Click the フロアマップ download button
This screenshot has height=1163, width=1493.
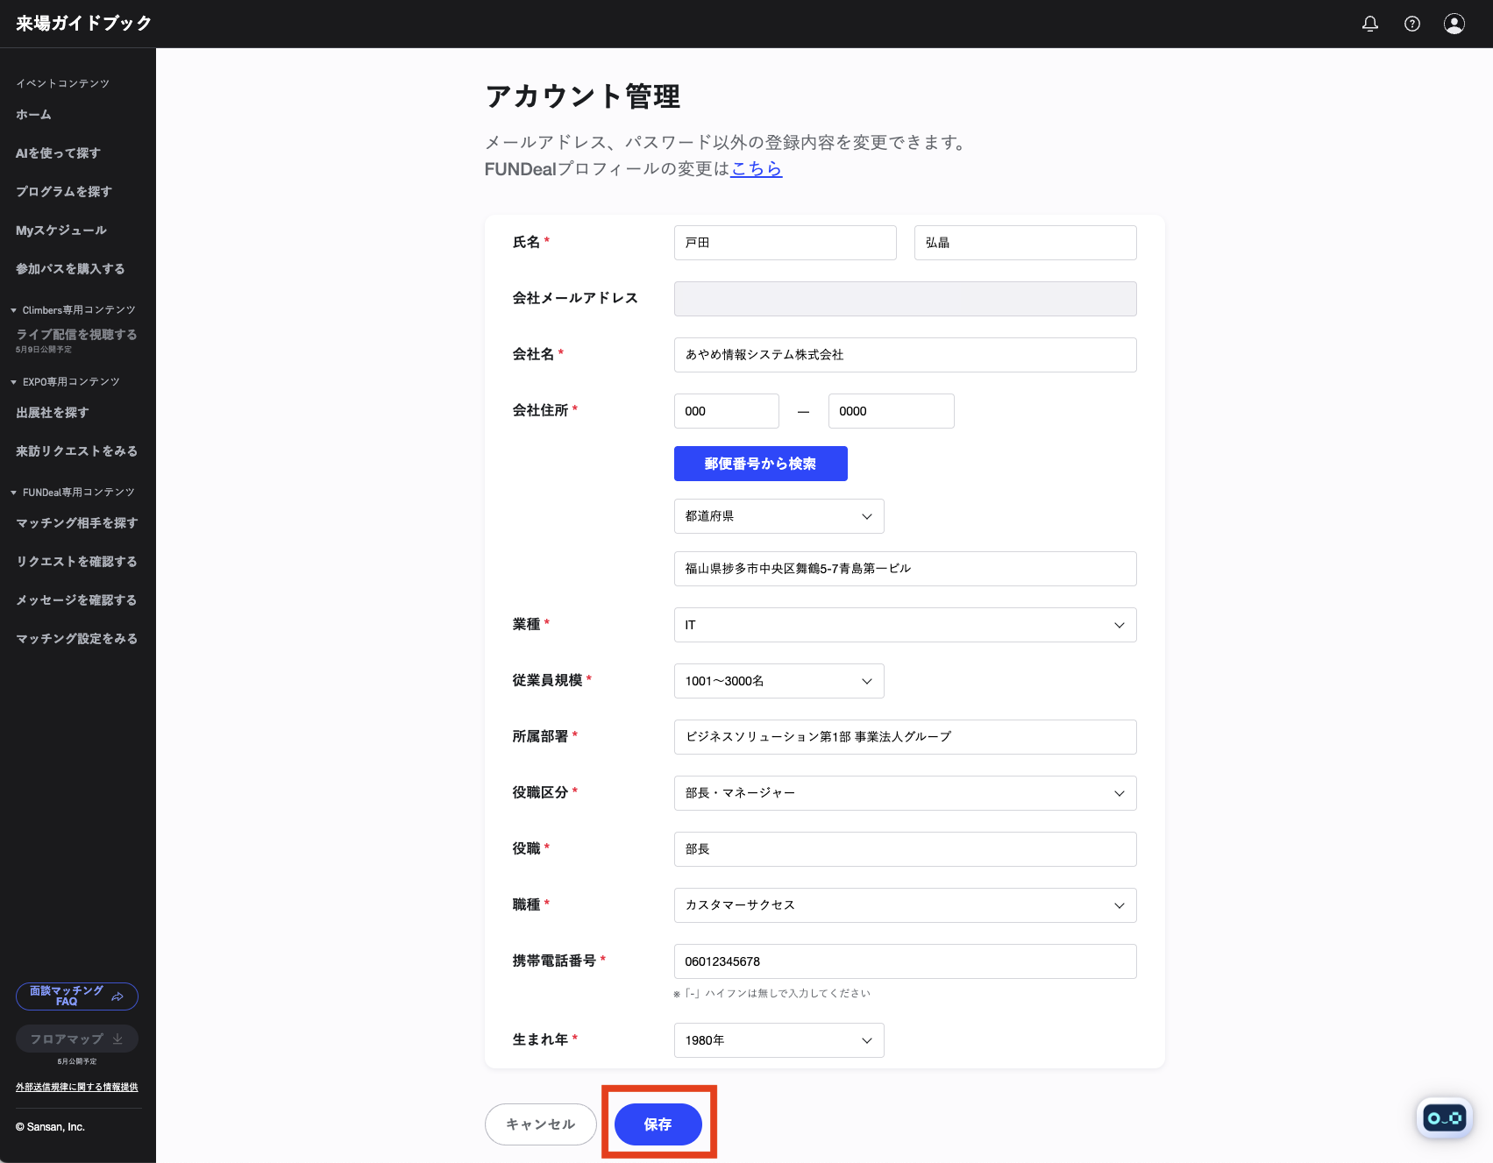(77, 1039)
